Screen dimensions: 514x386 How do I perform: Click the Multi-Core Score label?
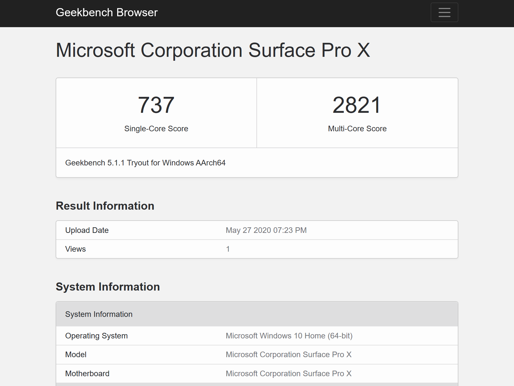(357, 128)
